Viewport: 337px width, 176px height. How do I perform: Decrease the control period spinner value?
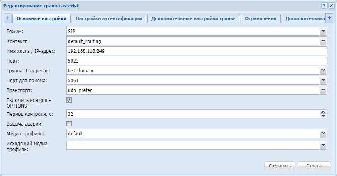(x=323, y=116)
